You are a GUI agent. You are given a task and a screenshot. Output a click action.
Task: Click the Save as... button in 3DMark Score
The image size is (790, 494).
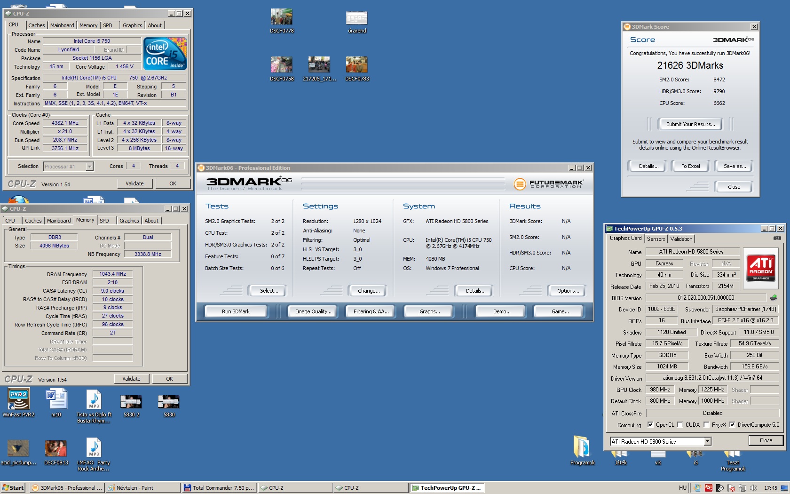point(735,166)
